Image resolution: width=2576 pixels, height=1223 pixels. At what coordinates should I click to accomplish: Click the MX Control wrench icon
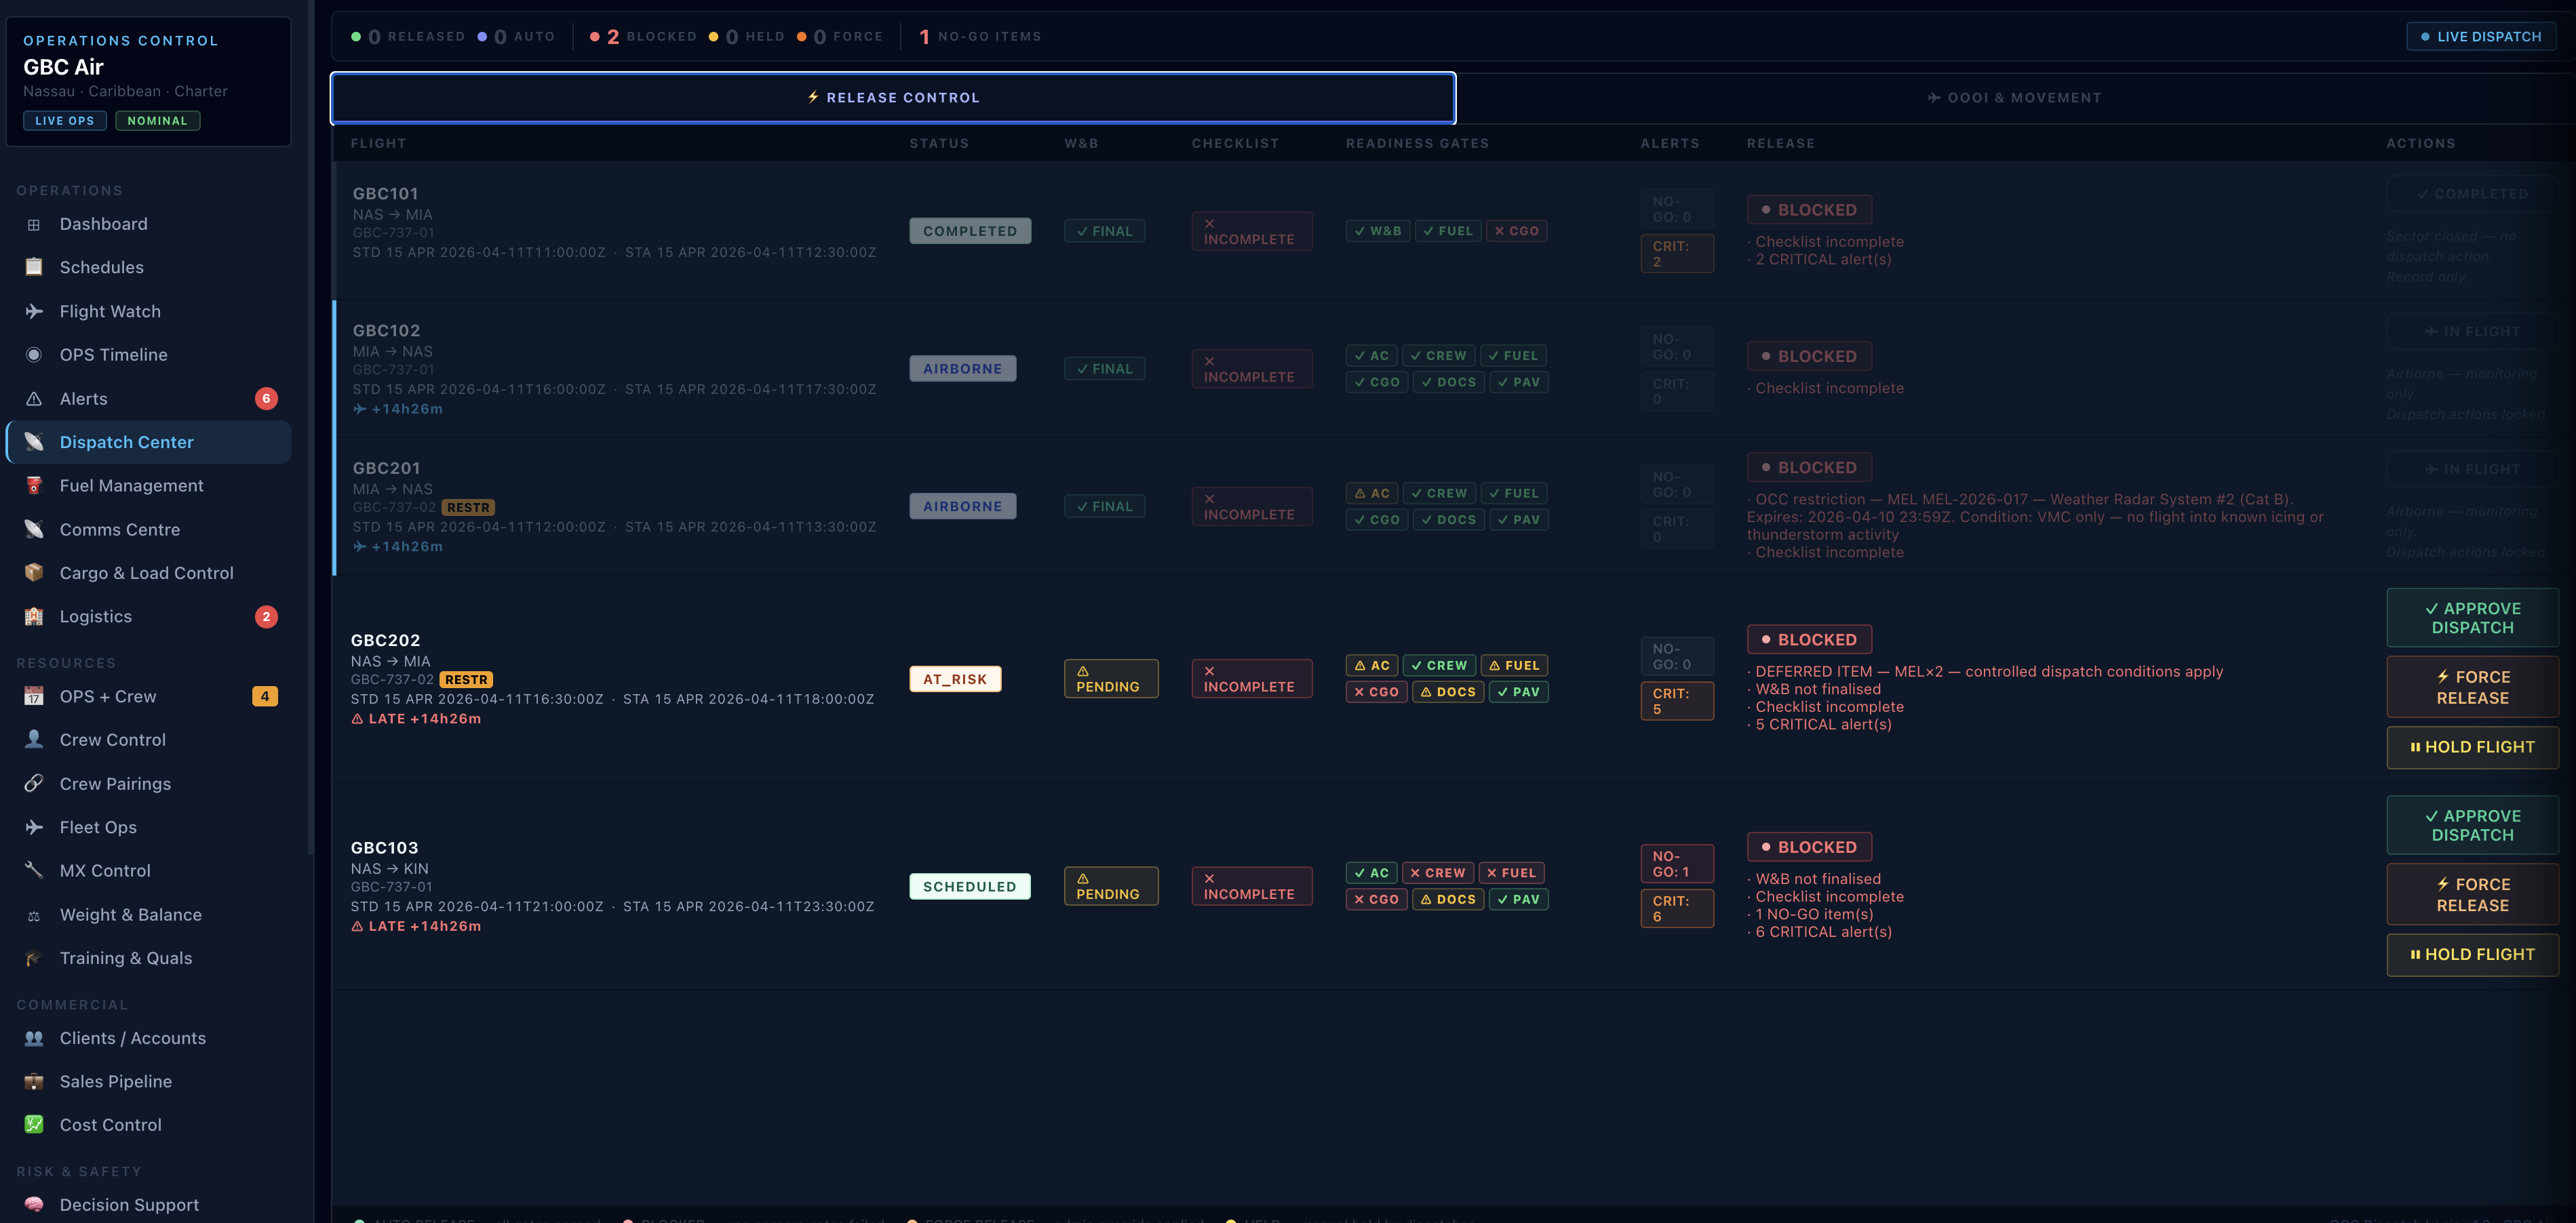(x=34, y=870)
